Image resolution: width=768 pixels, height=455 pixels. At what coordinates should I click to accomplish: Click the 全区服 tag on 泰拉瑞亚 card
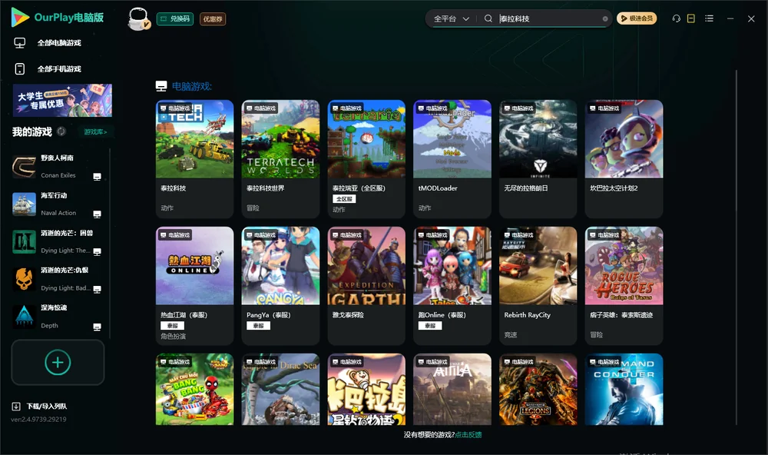pyautogui.click(x=344, y=199)
